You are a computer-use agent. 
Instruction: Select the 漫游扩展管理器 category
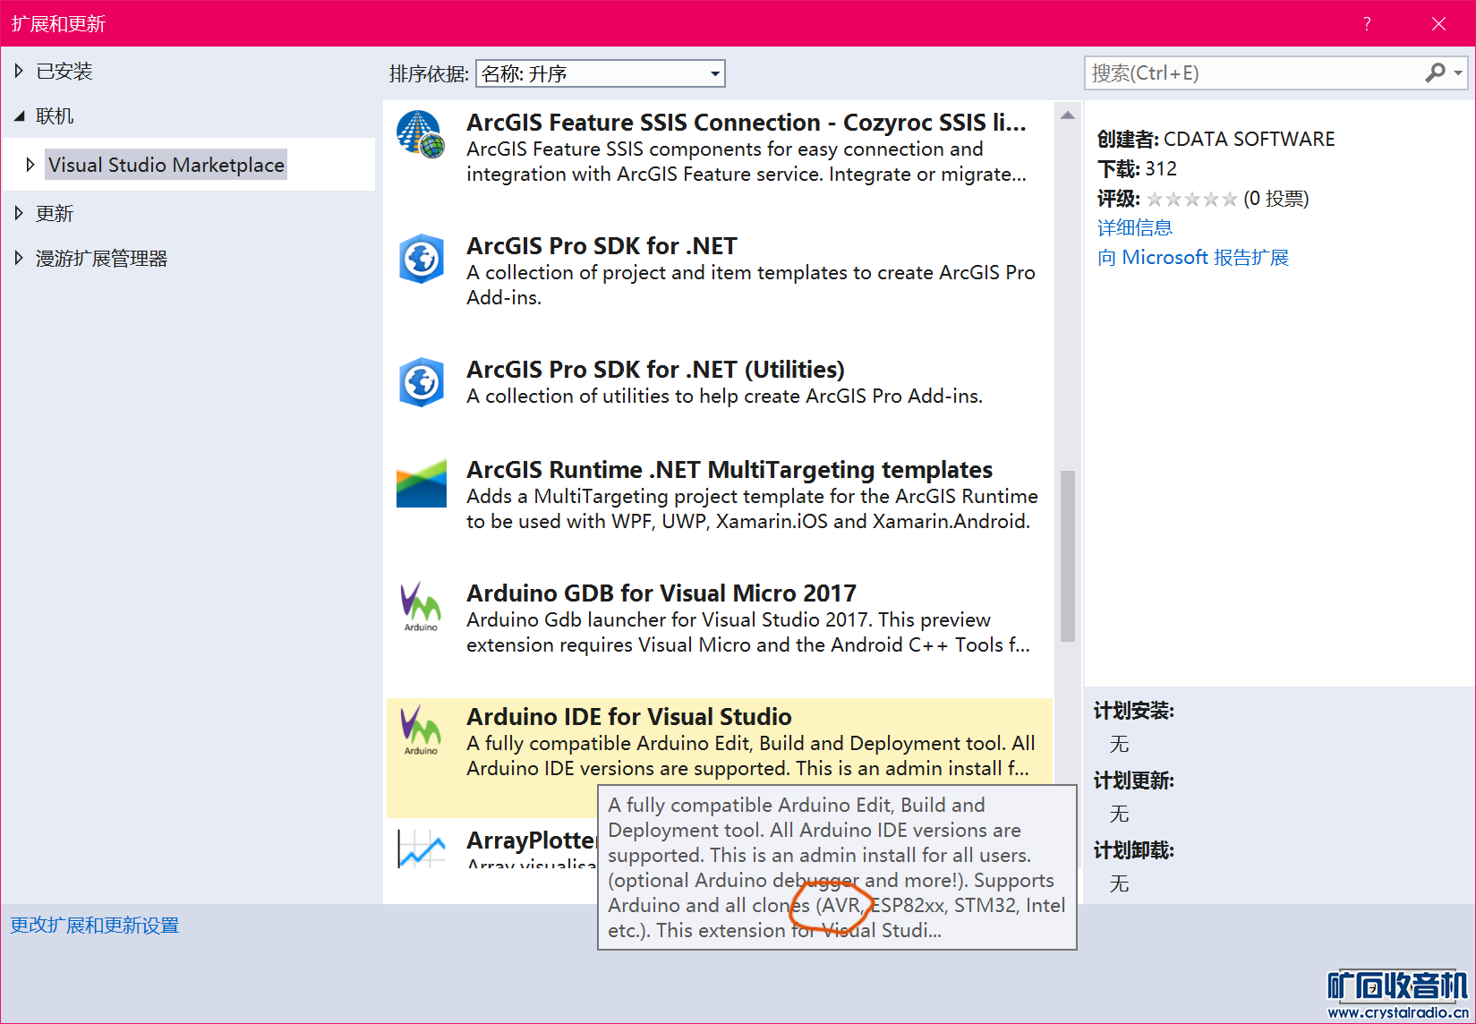click(x=102, y=259)
